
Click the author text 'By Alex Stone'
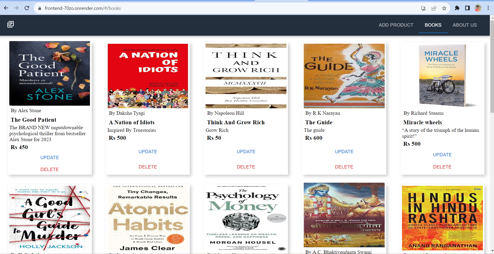pos(26,111)
